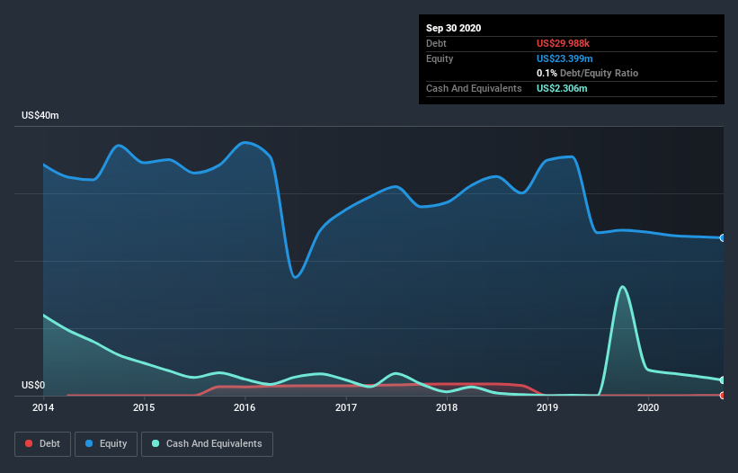The width and height of the screenshot is (738, 473).
Task: Select the 2018 x-axis label
Action: 447,408
